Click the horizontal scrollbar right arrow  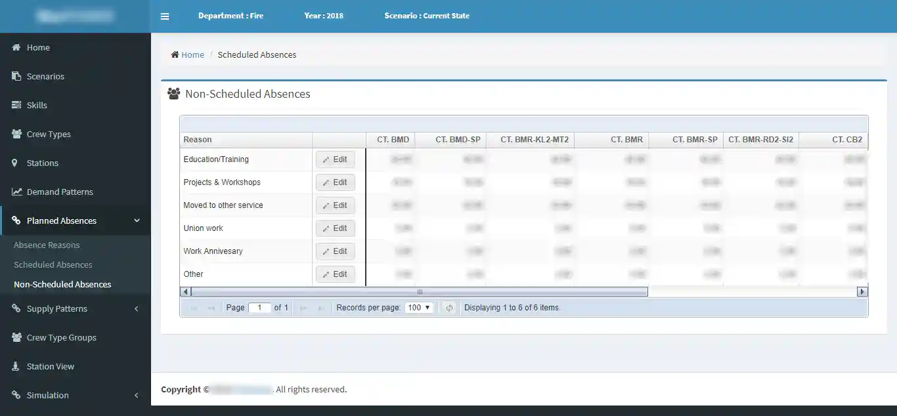pyautogui.click(x=862, y=292)
